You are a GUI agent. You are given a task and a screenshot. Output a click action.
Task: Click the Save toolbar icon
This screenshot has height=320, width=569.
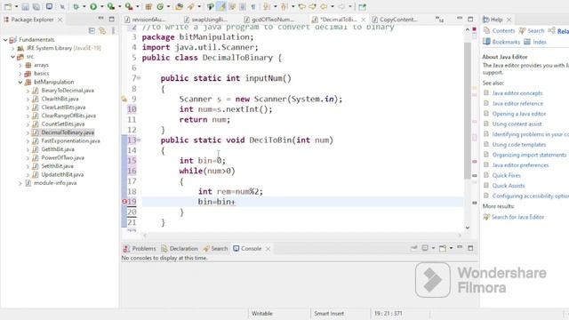coord(25,6)
